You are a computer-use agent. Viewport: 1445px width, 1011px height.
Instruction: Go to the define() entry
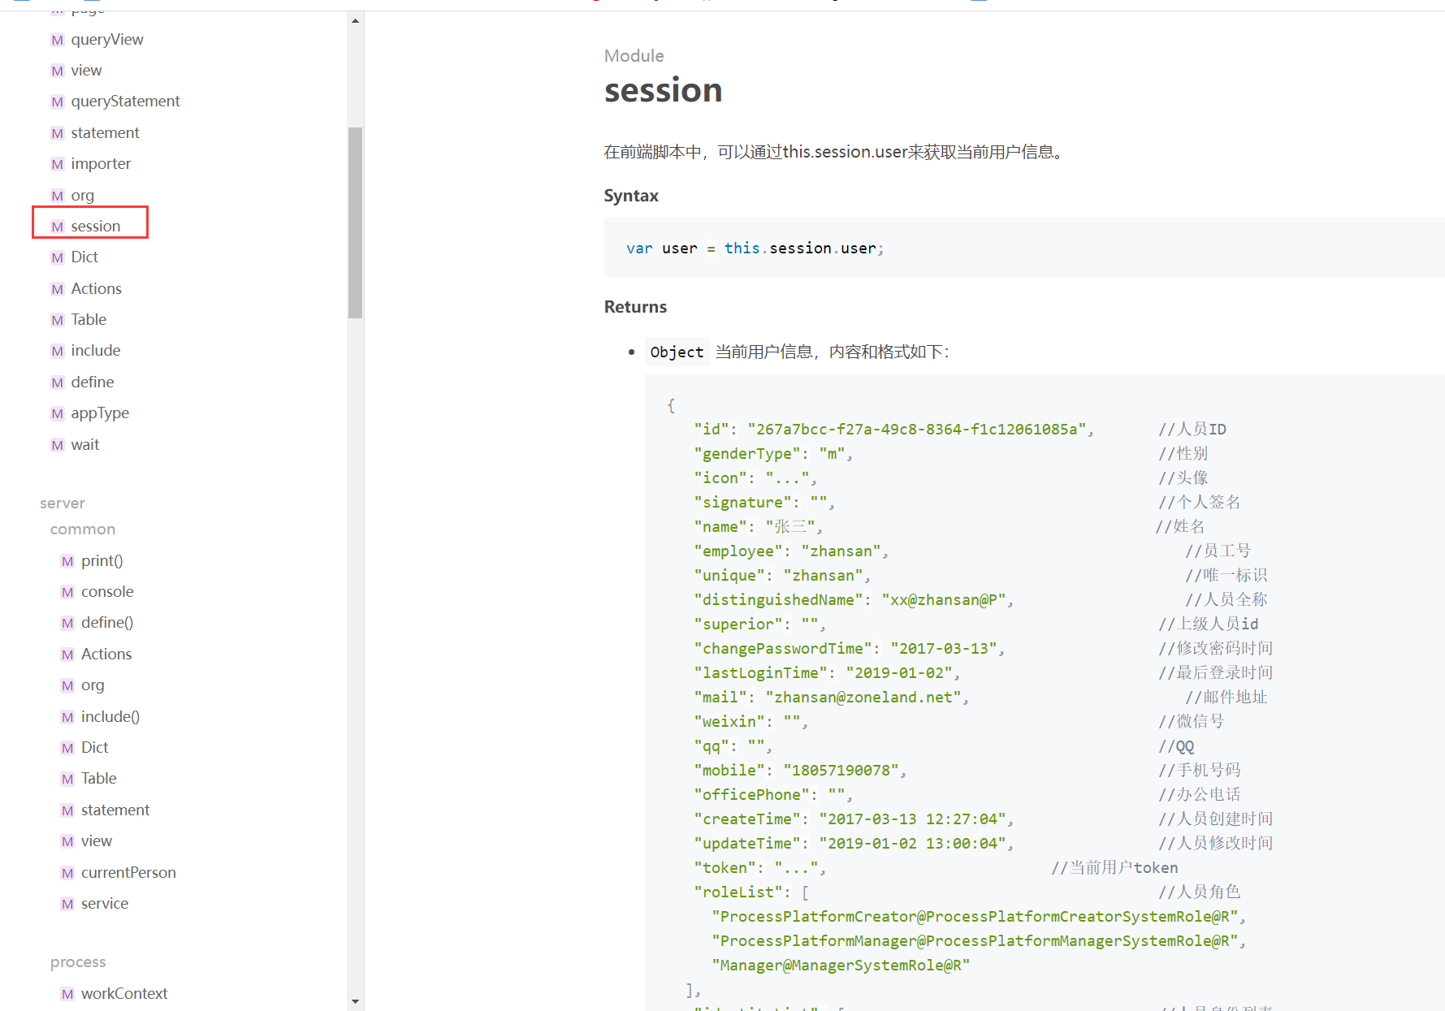click(x=107, y=623)
